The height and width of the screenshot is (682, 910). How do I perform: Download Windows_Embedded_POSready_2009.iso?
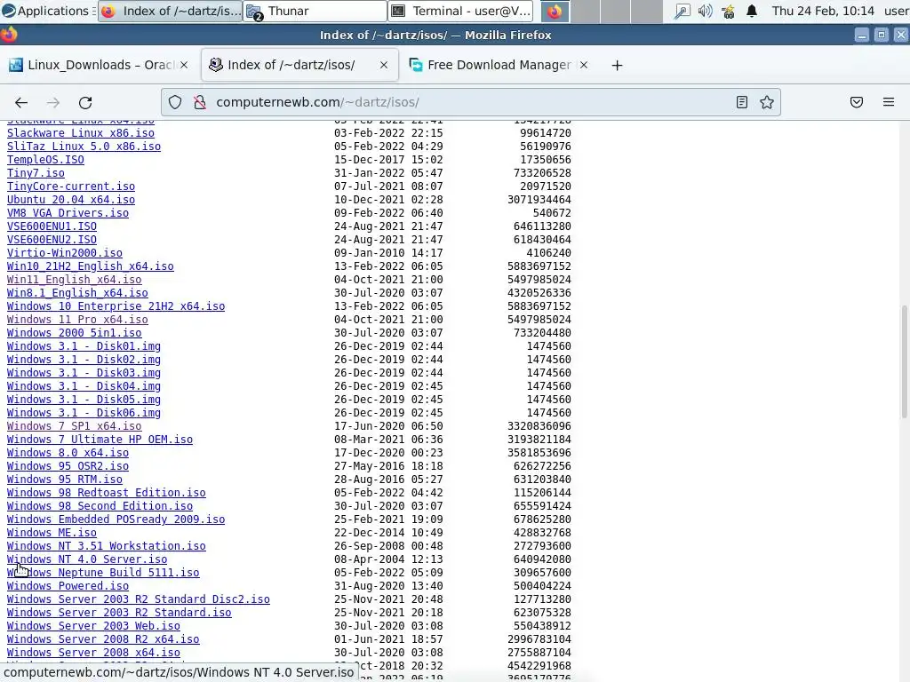point(116,520)
